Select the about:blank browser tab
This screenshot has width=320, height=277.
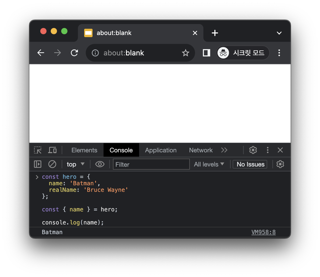[141, 33]
